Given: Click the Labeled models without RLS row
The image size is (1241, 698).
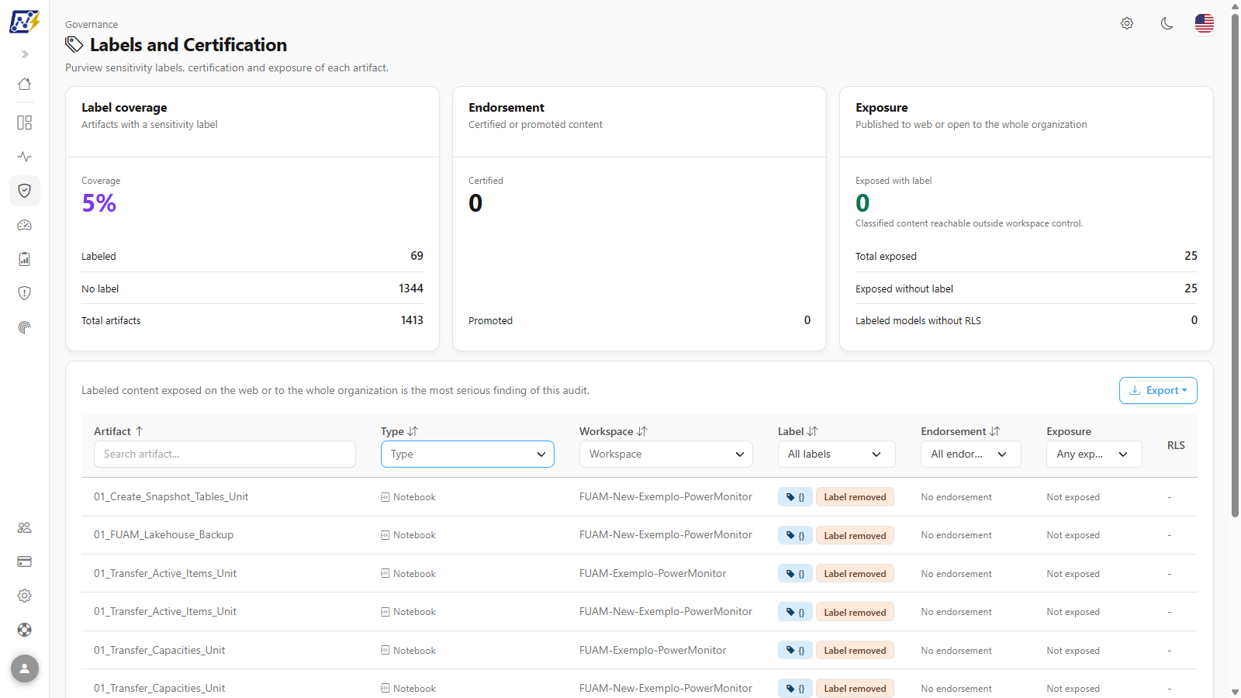Looking at the screenshot, I should pos(1026,320).
